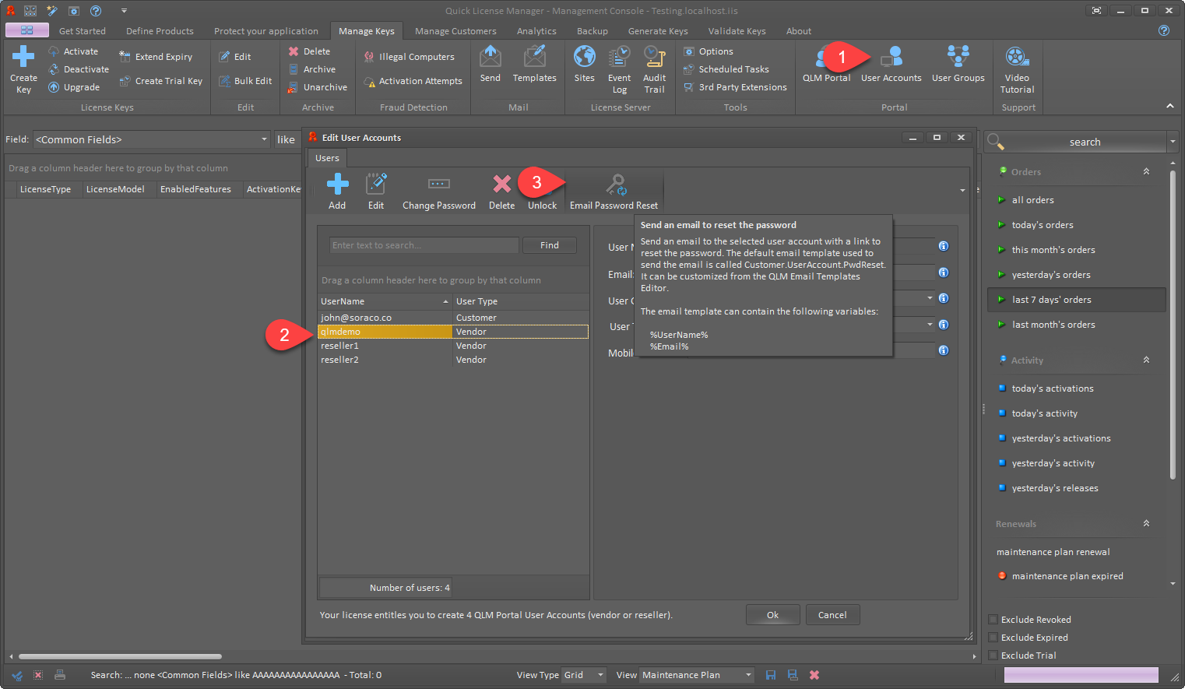Image resolution: width=1185 pixels, height=689 pixels.
Task: Open today's activations
Action: click(x=1053, y=388)
